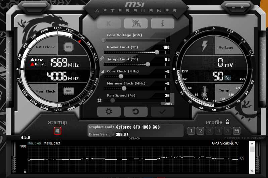
Task: Click the Maks. : 63 graph value
Action: tap(52, 143)
